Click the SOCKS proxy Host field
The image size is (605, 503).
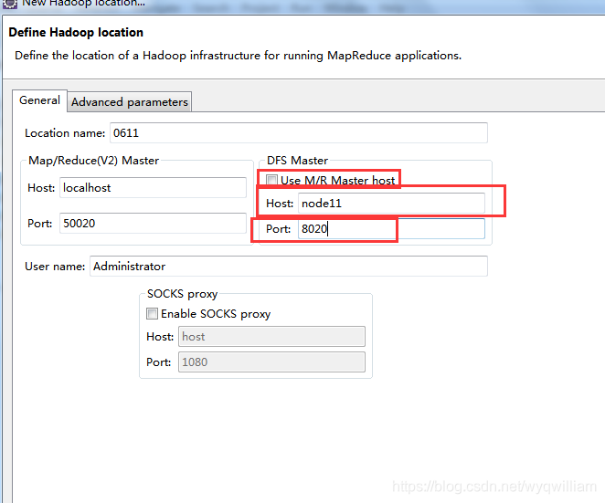(271, 337)
